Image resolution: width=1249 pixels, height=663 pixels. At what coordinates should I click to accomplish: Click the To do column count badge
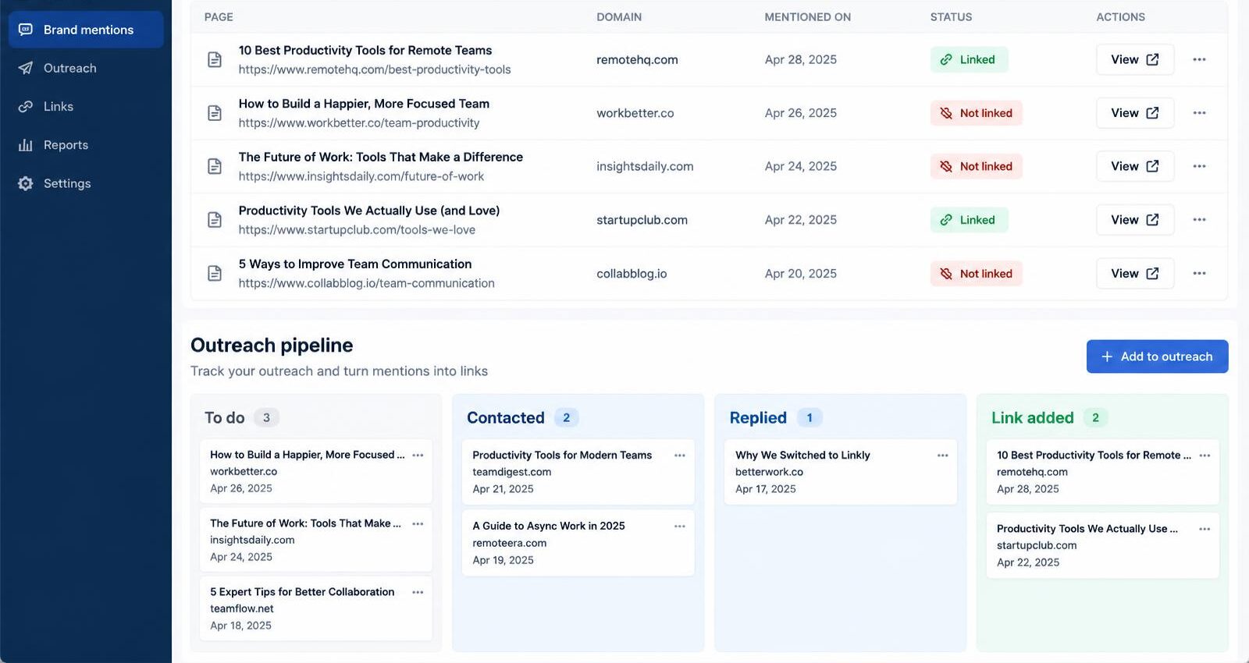pyautogui.click(x=266, y=417)
